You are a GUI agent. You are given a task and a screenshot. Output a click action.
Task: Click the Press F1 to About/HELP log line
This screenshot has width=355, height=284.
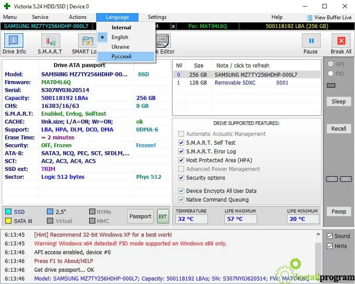pos(64,261)
